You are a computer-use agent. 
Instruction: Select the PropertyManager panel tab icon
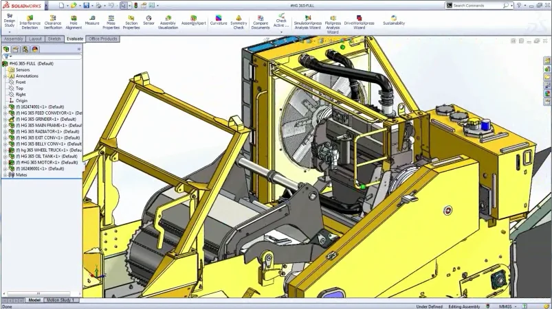coord(15,49)
